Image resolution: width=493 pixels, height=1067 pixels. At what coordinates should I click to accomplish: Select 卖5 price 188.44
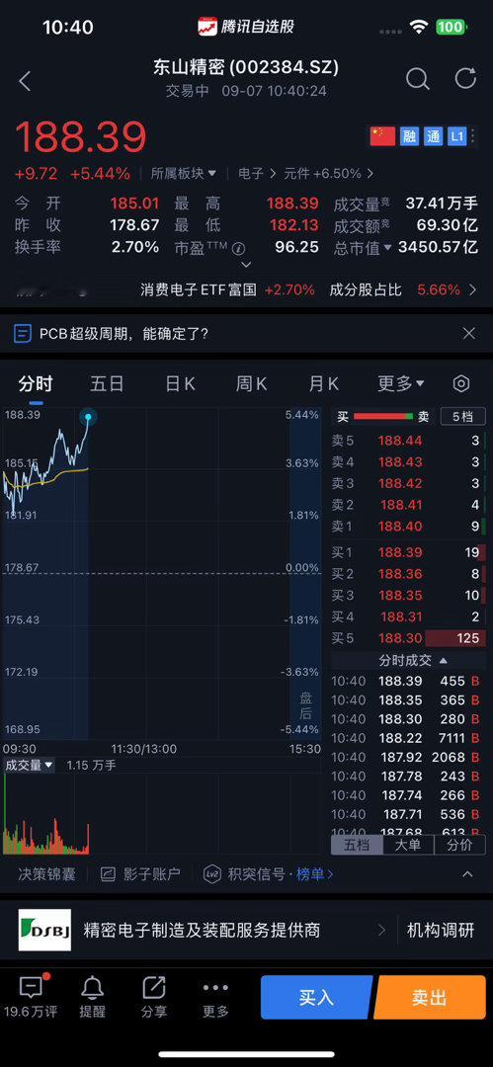point(400,441)
